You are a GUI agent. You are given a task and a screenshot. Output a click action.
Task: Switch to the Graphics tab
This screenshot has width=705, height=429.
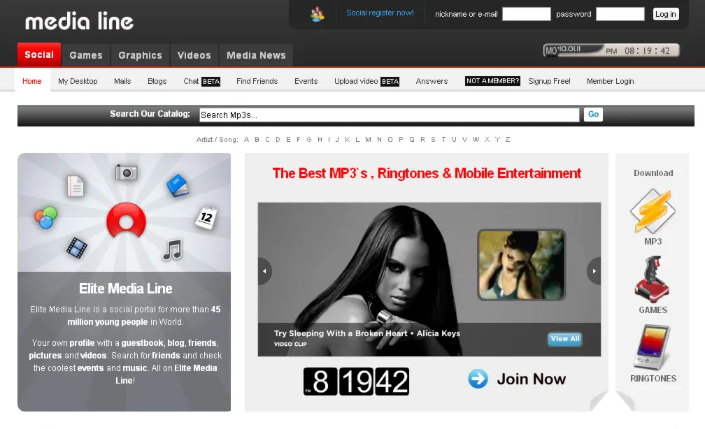tap(140, 55)
